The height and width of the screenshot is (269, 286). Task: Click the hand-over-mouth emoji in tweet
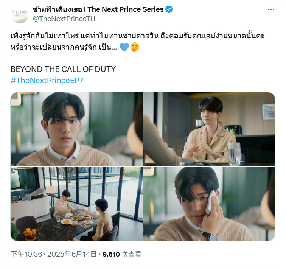135,47
